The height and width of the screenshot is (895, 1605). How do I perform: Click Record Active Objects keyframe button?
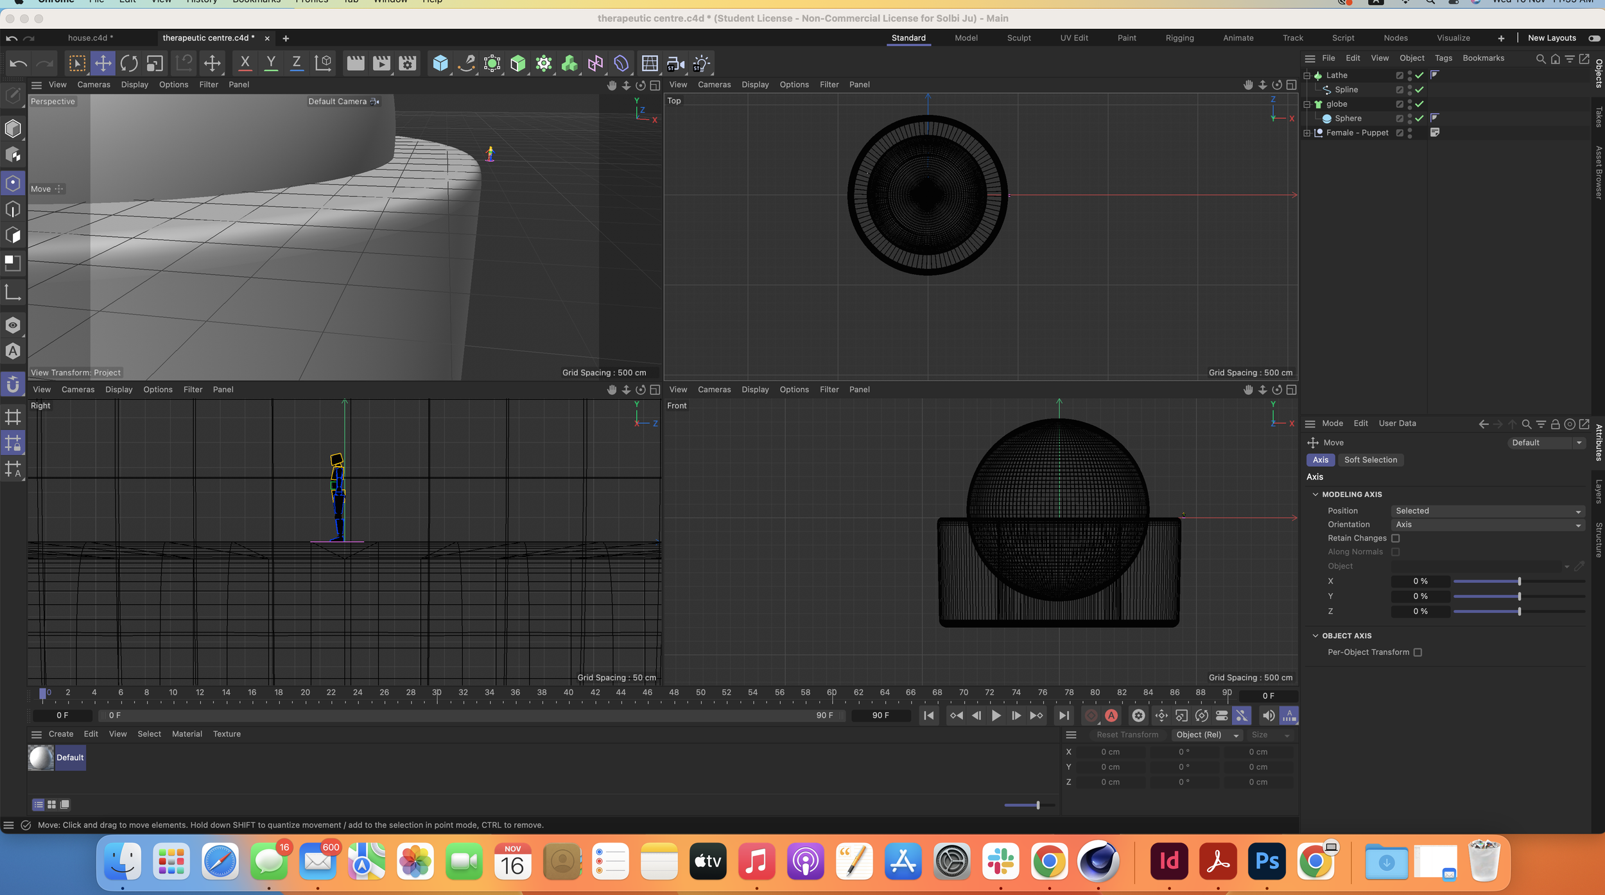pos(1091,715)
